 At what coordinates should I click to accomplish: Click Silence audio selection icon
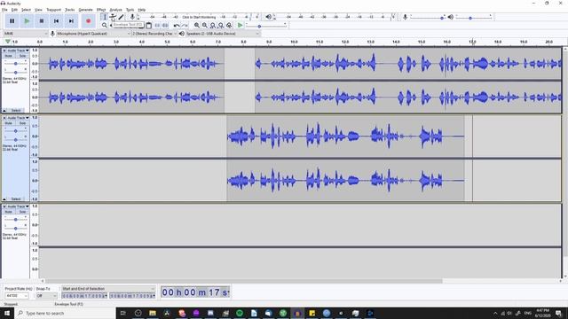pyautogui.click(x=165, y=26)
